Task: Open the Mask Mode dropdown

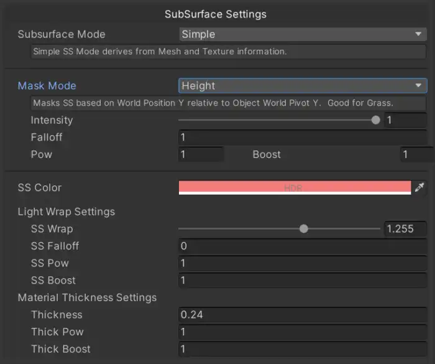Action: 302,86
